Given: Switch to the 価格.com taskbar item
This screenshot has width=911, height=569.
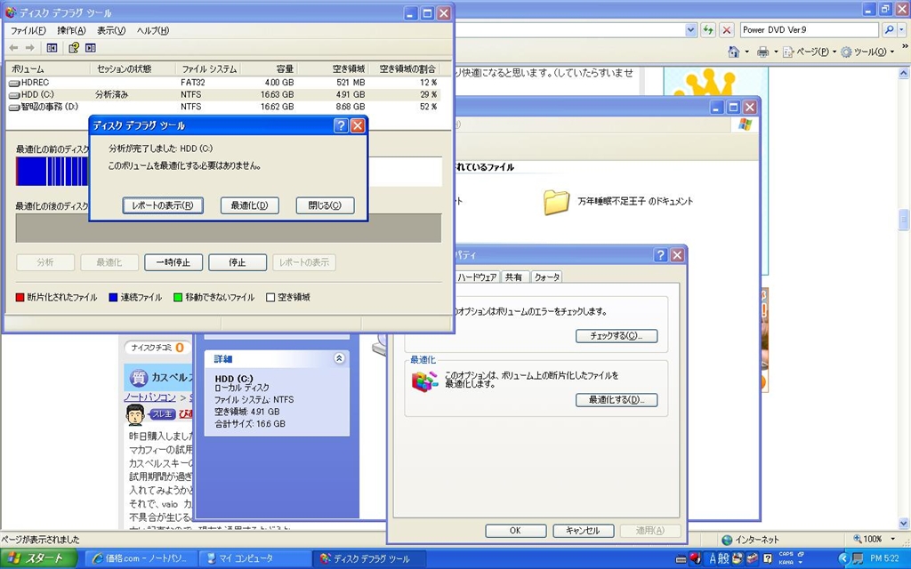Looking at the screenshot, I should pyautogui.click(x=141, y=559).
